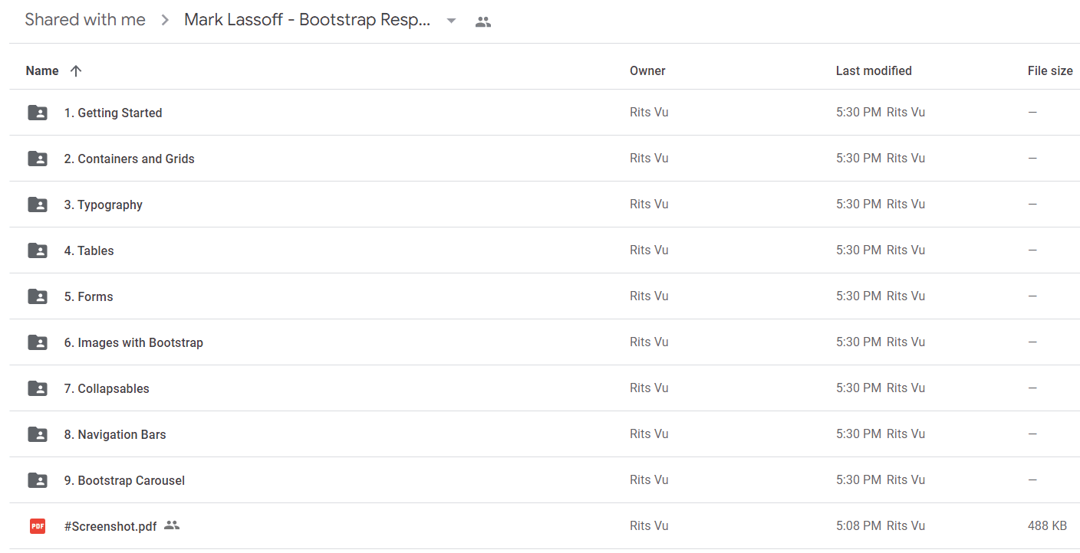The image size is (1080, 553).
Task: Click the shared folder icon for 6. Images with Bootstrap
Action: (38, 342)
